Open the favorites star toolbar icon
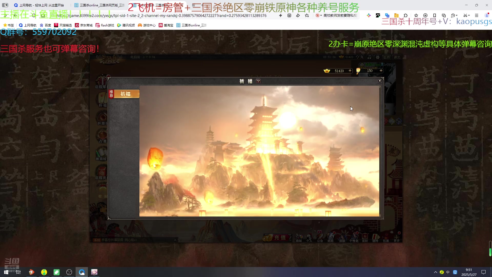This screenshot has width=492, height=277. coord(416,16)
